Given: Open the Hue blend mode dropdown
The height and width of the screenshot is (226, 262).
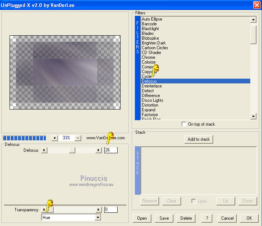Looking at the screenshot, I should click(x=98, y=218).
